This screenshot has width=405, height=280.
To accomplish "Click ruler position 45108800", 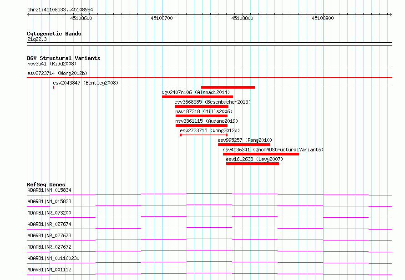I will click(242, 18).
